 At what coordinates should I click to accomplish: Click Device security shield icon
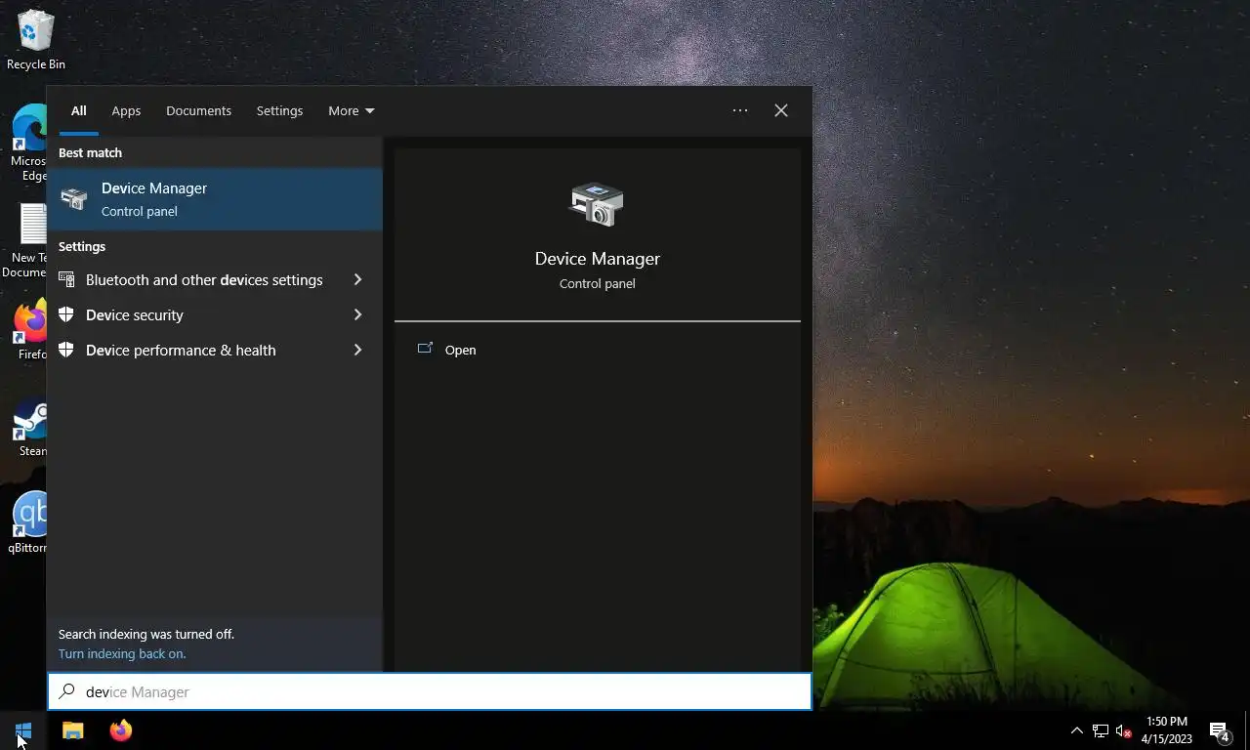click(66, 314)
